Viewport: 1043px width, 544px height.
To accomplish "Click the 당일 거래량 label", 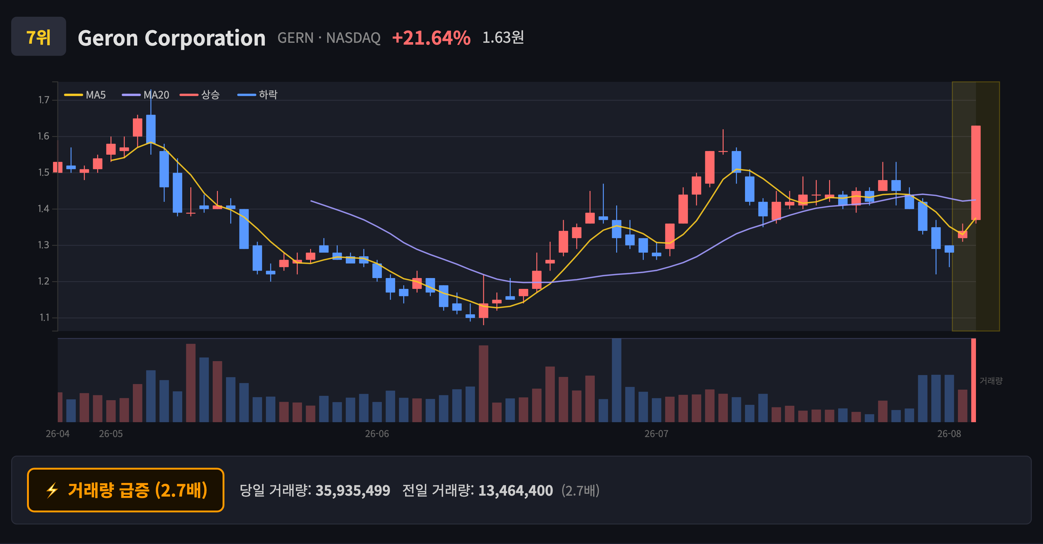I will pyautogui.click(x=275, y=491).
